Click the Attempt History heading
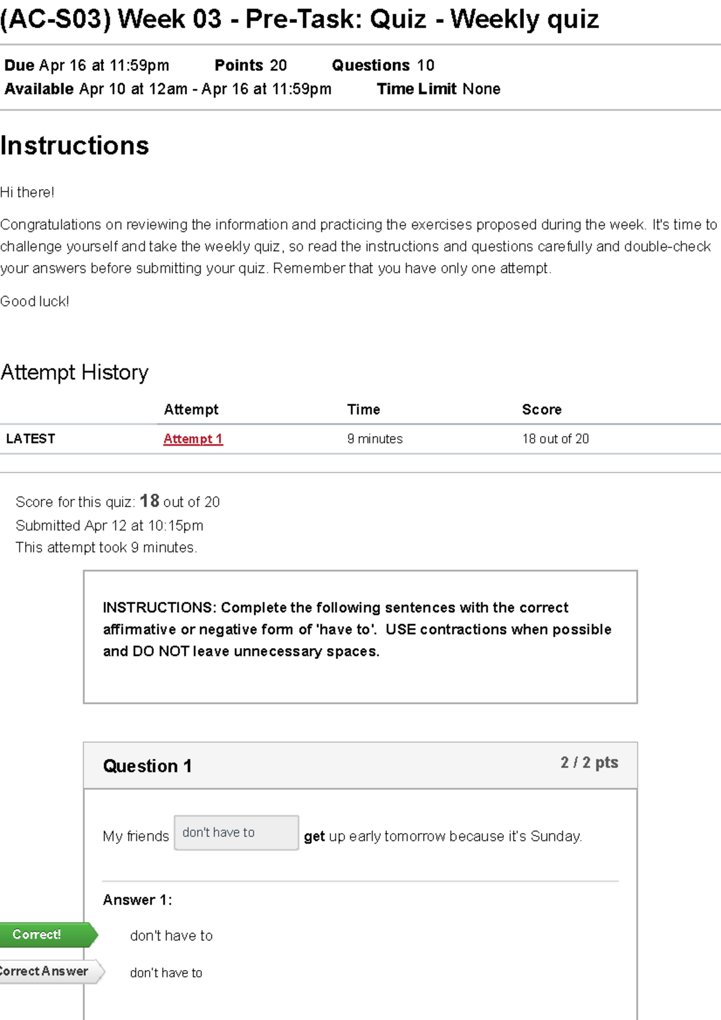 75,372
